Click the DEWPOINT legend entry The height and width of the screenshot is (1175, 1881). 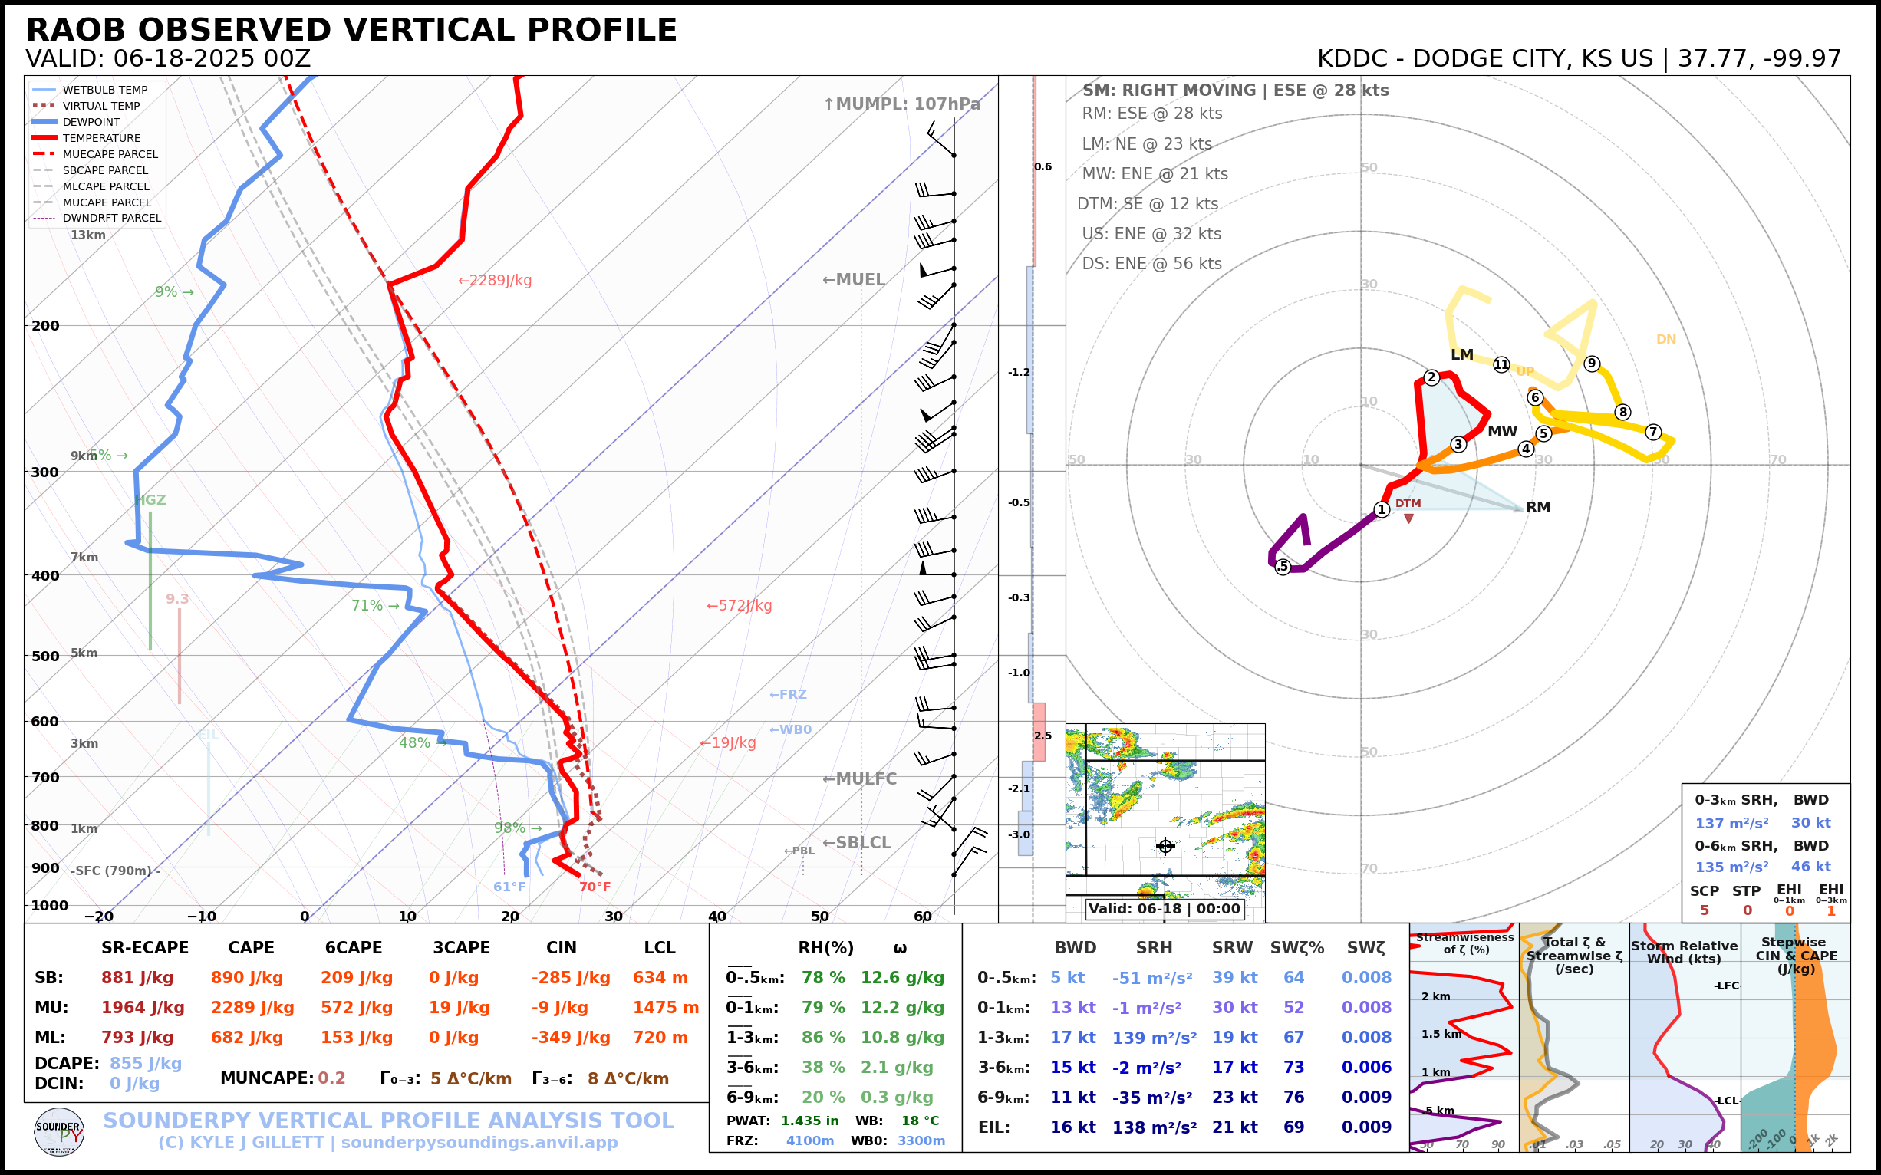click(x=91, y=122)
